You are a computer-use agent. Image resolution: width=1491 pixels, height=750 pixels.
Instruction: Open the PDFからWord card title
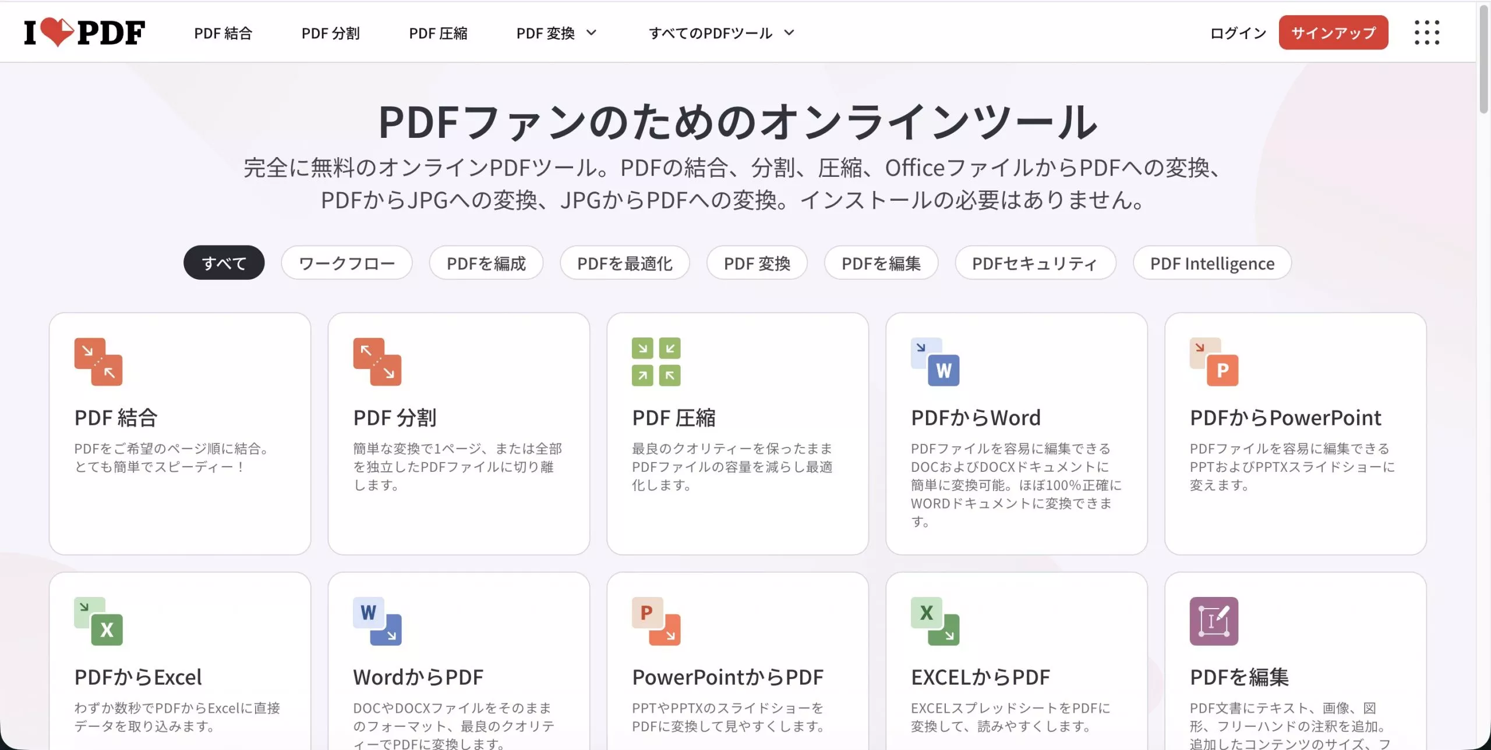[976, 418]
